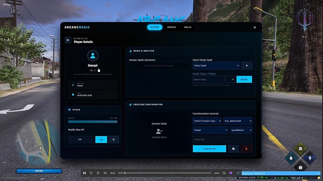The image size is (323, 181).
Task: Open the Select Creature Type dropdown
Action: tap(207, 121)
